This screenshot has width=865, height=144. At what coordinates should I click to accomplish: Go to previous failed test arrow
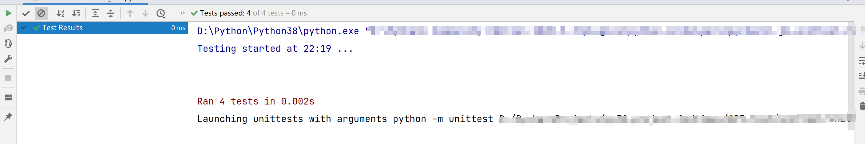pos(130,13)
